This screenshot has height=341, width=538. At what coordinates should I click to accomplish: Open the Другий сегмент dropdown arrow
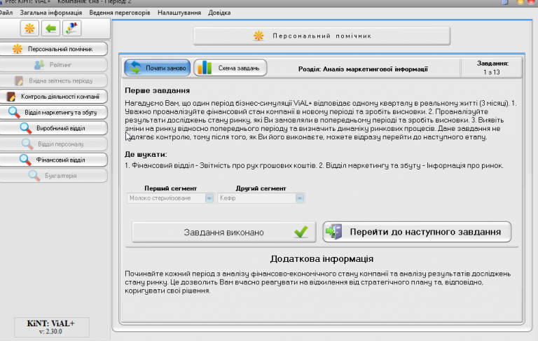point(300,198)
